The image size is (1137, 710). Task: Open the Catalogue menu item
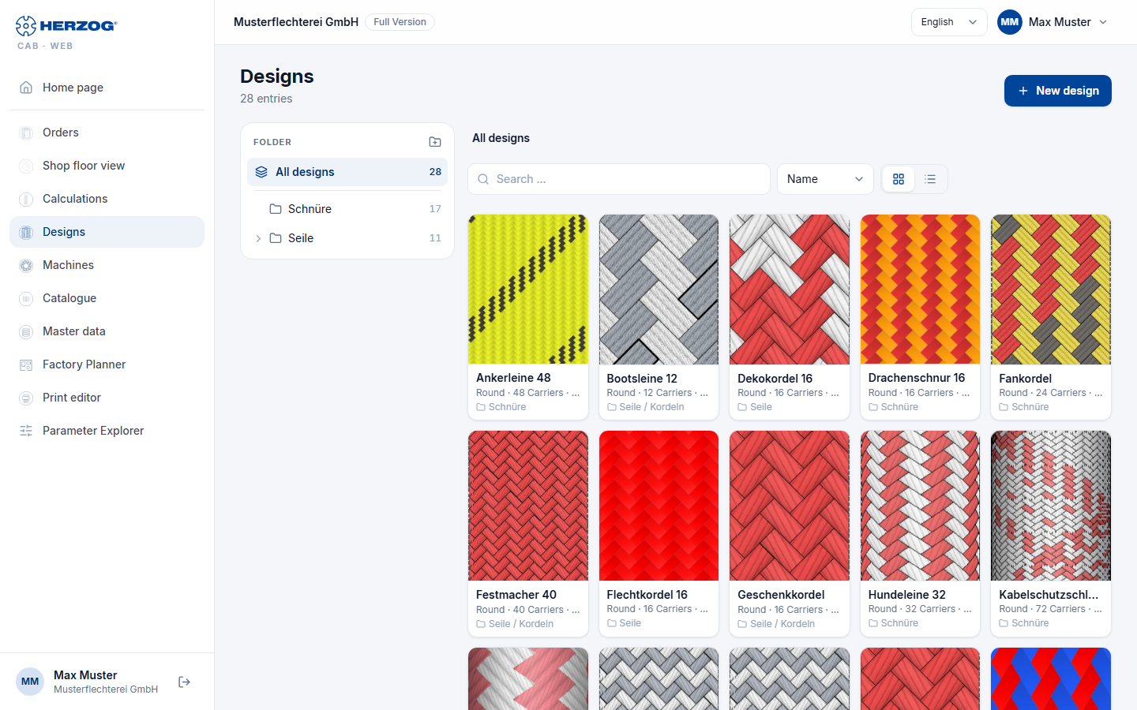107,298
